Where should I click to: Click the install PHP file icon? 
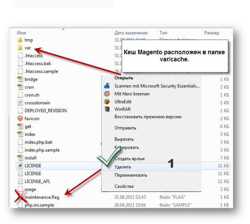click(20, 158)
